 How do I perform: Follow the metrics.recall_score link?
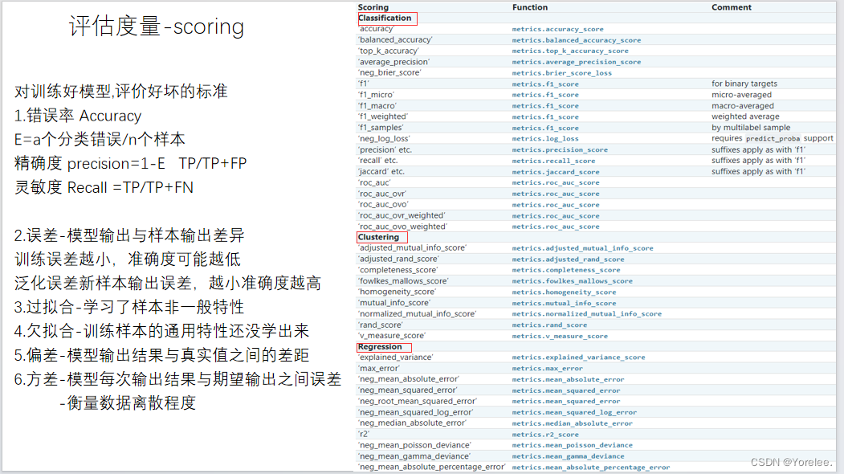coord(554,161)
